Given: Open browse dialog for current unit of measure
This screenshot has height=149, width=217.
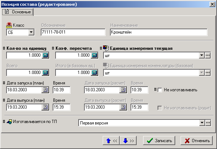Looking at the screenshot, I should [x=208, y=56].
